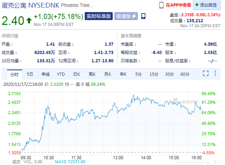Click the fullscreen chart icon
The image size is (225, 165).
coord(206,73)
